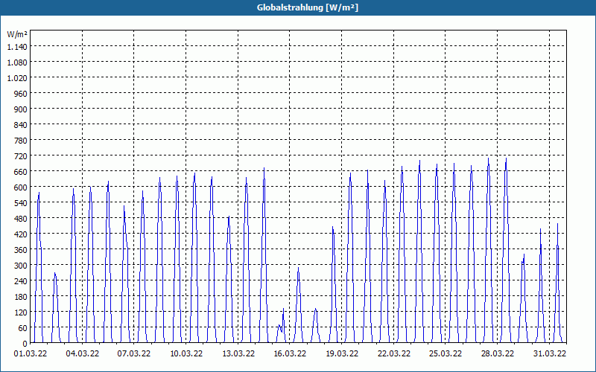This screenshot has height=372, width=596.
Task: Click the 540 y-axis value
Action: point(21,203)
